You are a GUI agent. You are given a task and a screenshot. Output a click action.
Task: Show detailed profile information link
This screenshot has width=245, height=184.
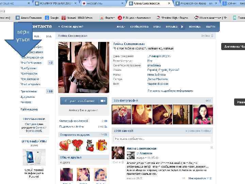tap(170, 91)
